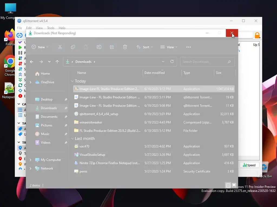Click the Cut scissors icon in the toolbar
277x207 pixels.
(60, 47)
